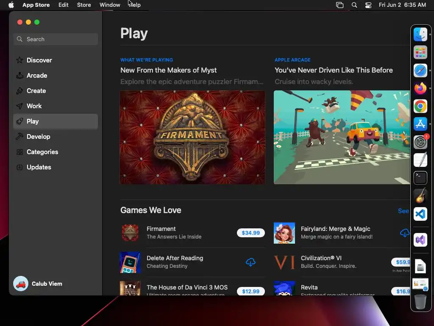The width and height of the screenshot is (434, 326).
Task: Download Delete After Reading via cloud icon
Action: point(250,262)
